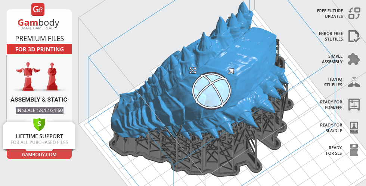Open the GAMBODY.COM link

39,154
